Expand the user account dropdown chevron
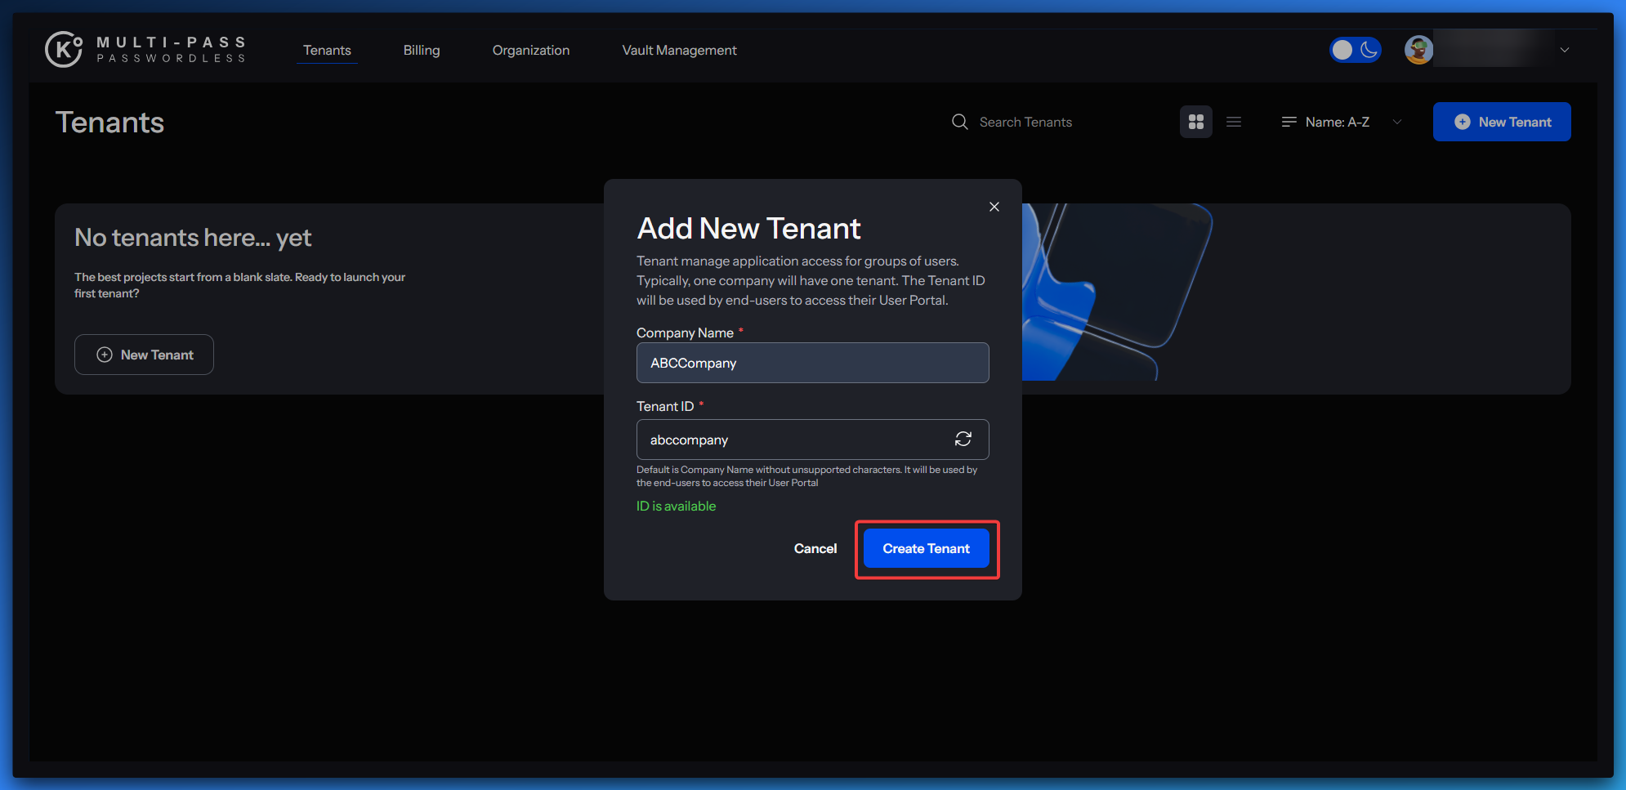The height and width of the screenshot is (790, 1626). pos(1564,50)
